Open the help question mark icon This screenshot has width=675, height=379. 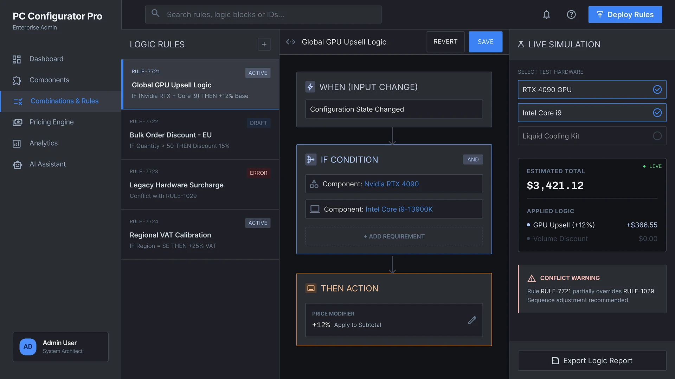571,14
